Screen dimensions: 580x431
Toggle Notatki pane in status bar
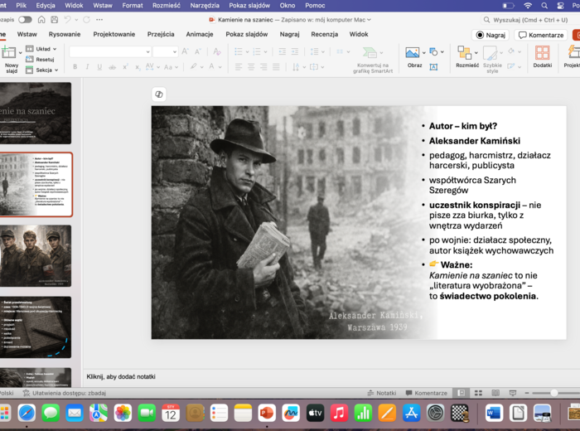382,393
